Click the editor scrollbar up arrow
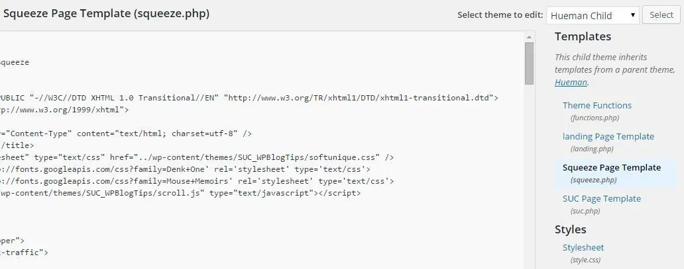Viewport: 684px width, 269px height. [x=529, y=37]
